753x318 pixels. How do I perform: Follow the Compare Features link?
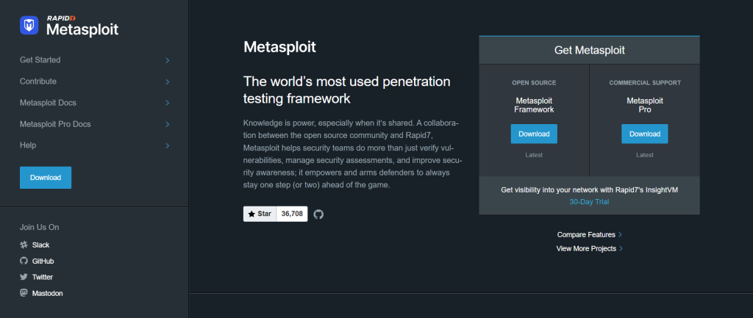[586, 234]
